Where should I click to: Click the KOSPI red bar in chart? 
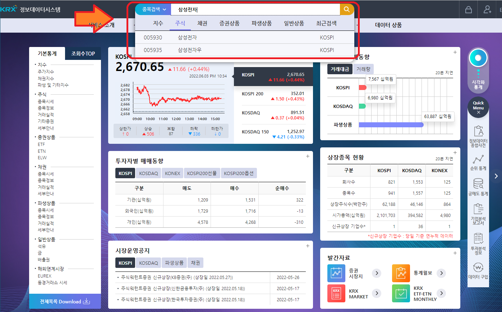pos(363,88)
